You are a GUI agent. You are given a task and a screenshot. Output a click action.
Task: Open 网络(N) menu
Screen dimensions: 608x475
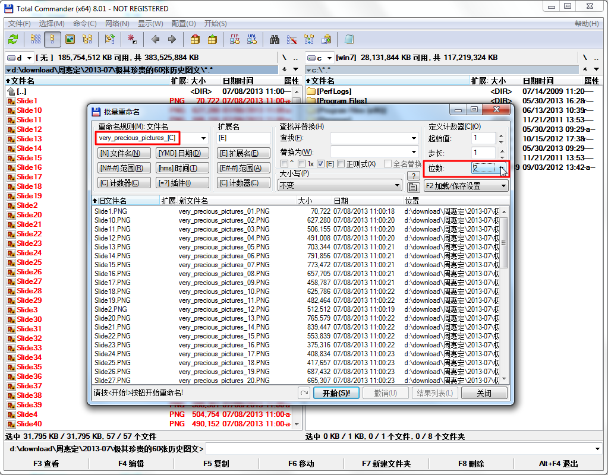117,24
